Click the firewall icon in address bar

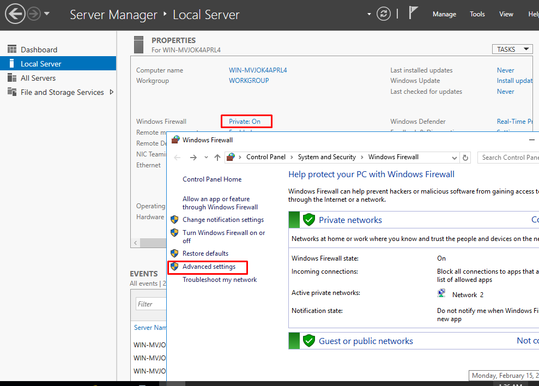pyautogui.click(x=231, y=157)
